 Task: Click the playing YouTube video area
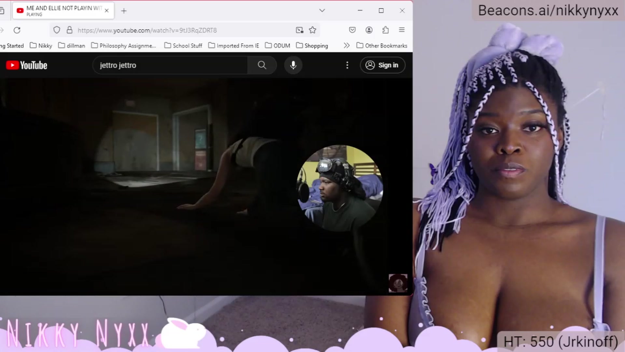(206, 187)
